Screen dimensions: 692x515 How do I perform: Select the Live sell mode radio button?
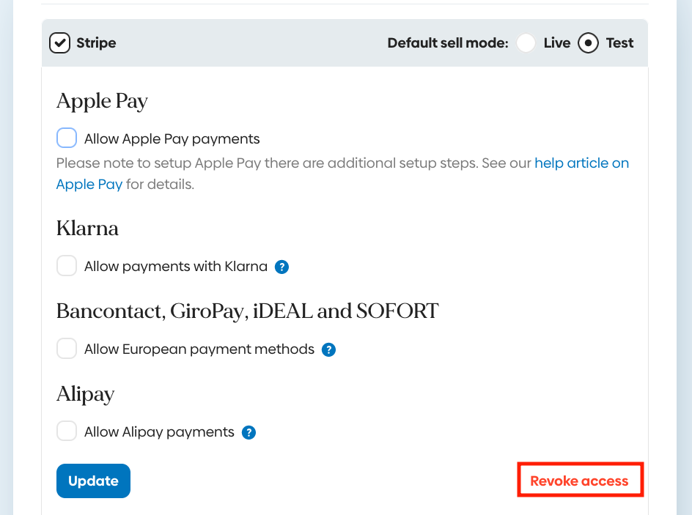(x=526, y=43)
